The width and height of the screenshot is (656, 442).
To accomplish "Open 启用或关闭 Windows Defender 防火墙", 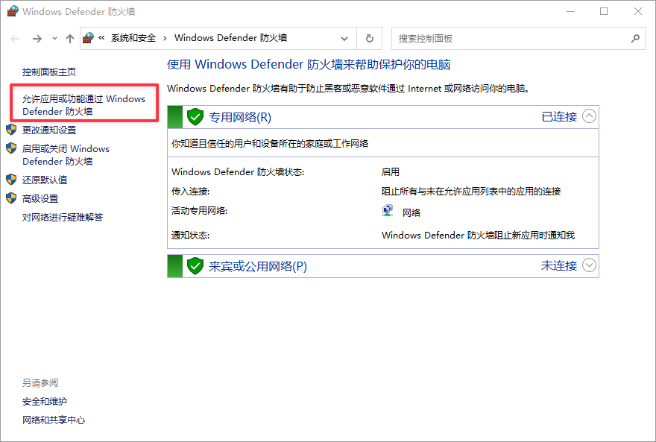I will [x=66, y=155].
